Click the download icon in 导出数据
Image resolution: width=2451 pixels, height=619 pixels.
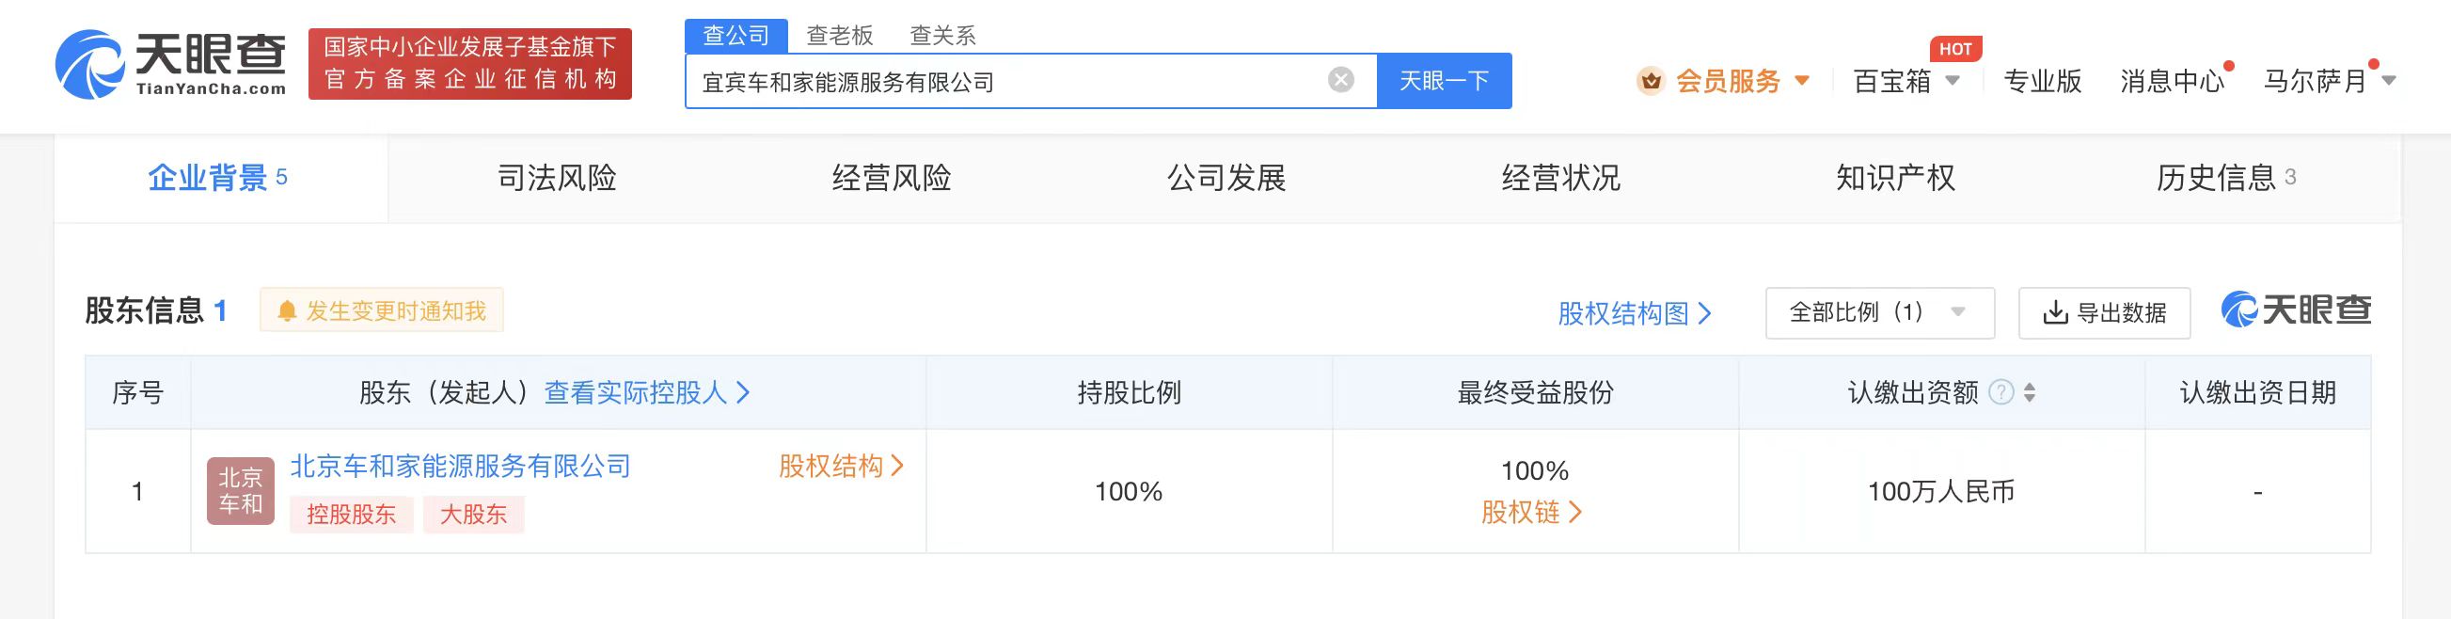tap(2055, 312)
